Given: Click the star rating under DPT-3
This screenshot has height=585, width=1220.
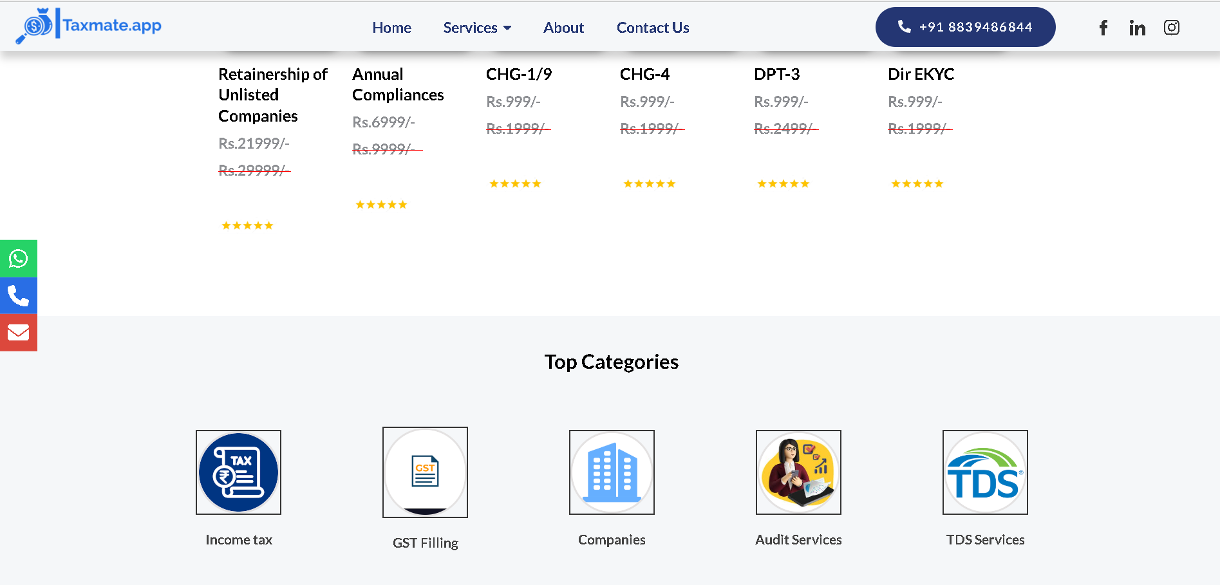Looking at the screenshot, I should [x=783, y=184].
